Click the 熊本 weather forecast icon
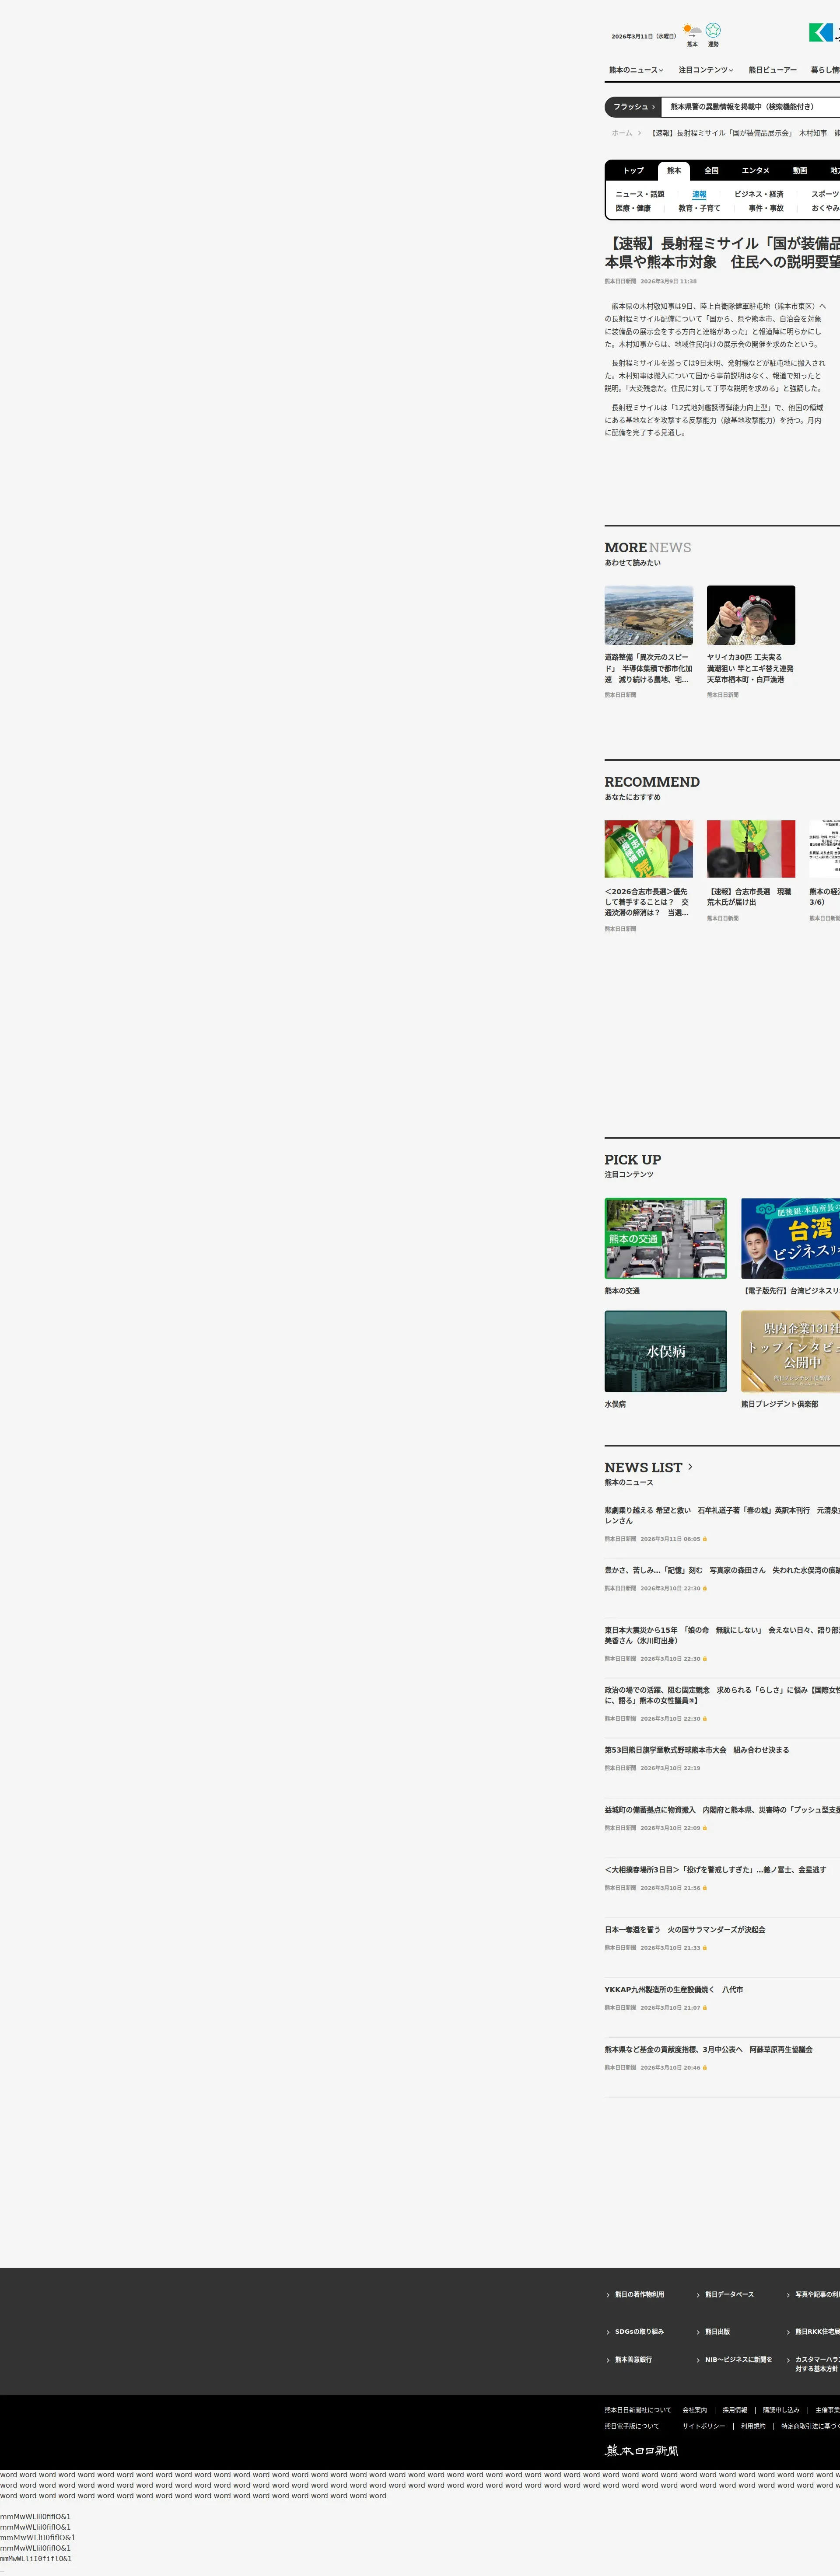 click(x=691, y=31)
